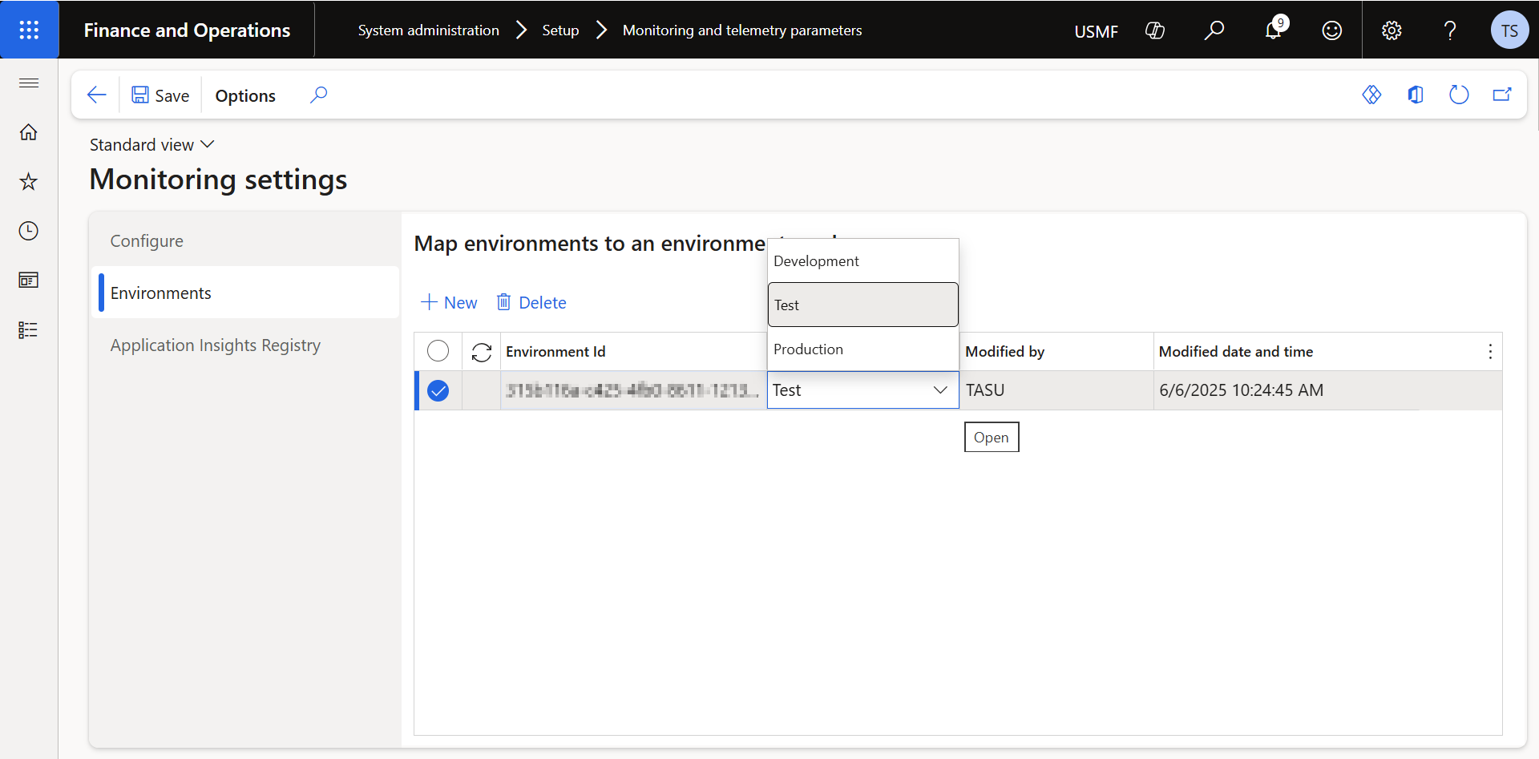Screen dimensions: 1539x759
Task: Open help question mark
Action: click(1450, 30)
